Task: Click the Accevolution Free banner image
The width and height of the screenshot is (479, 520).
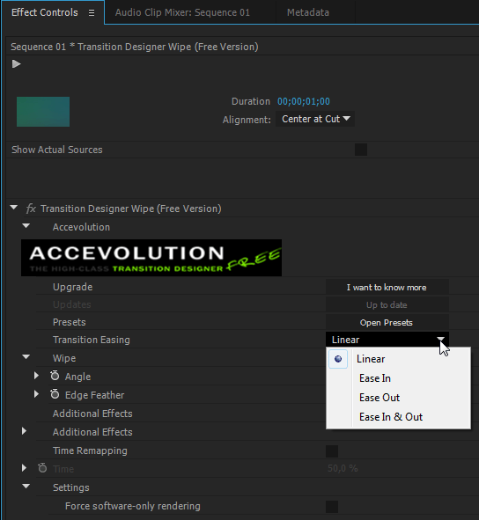Action: (151, 258)
